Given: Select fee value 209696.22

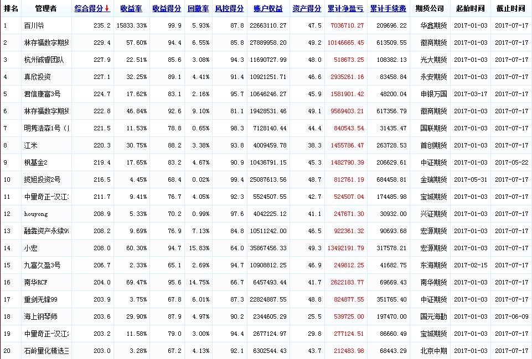Looking at the screenshot, I should 391,26.
